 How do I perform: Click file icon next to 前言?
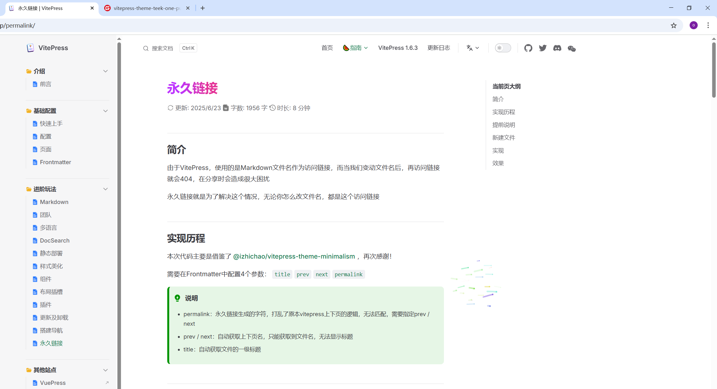(35, 84)
